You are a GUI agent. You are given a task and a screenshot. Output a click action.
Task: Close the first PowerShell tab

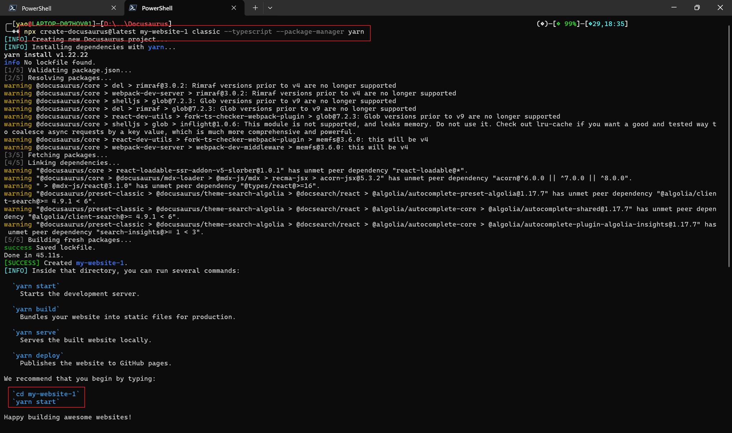[x=114, y=8]
